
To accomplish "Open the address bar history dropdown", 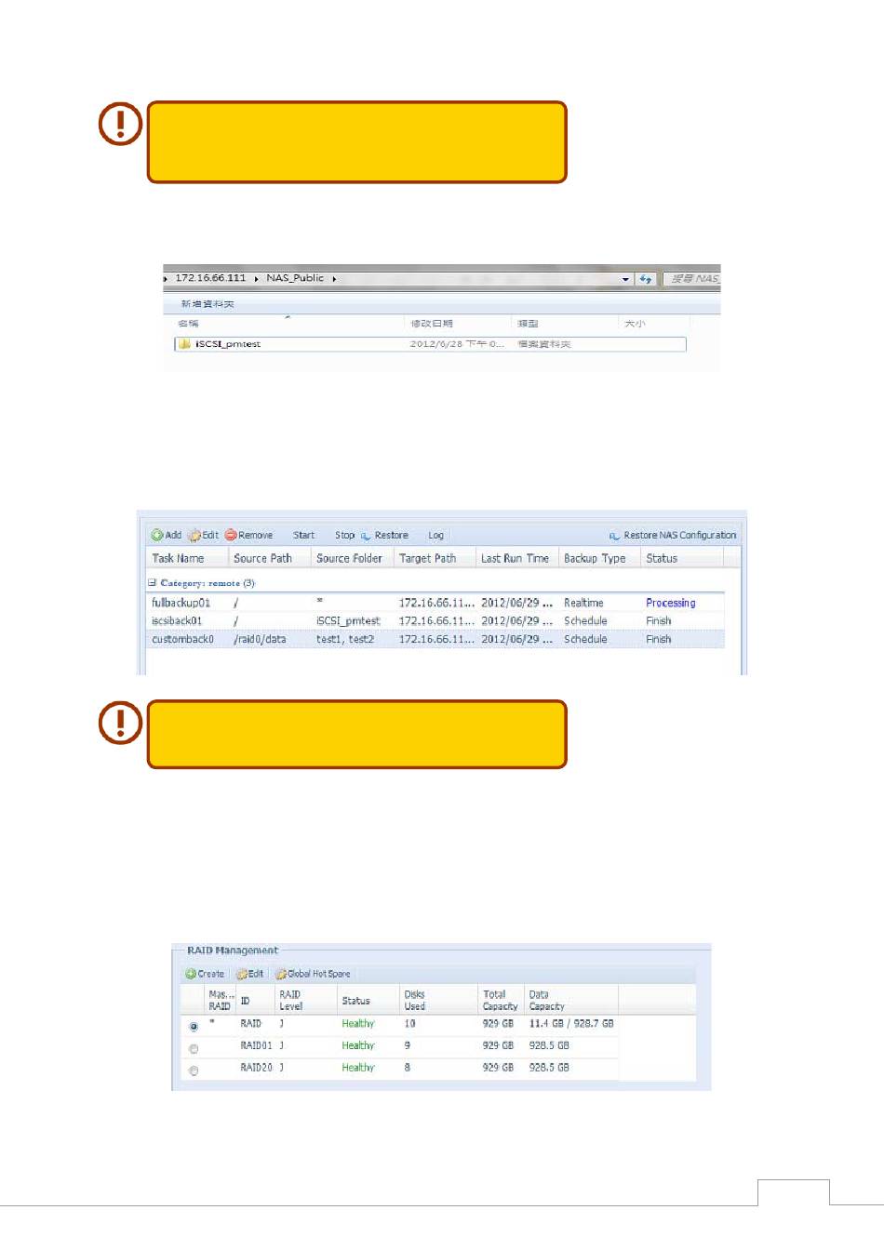I will 625,279.
